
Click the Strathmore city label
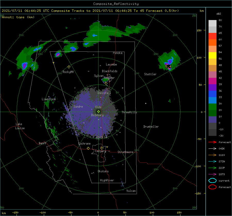[x=125, y=152]
